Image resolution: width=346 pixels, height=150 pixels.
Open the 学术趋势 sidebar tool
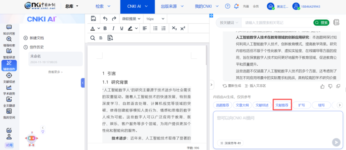pos(9,89)
